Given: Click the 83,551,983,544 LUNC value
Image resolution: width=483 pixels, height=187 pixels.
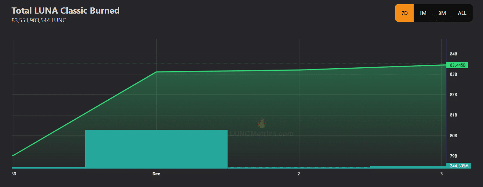Looking at the screenshot, I should pos(39,20).
